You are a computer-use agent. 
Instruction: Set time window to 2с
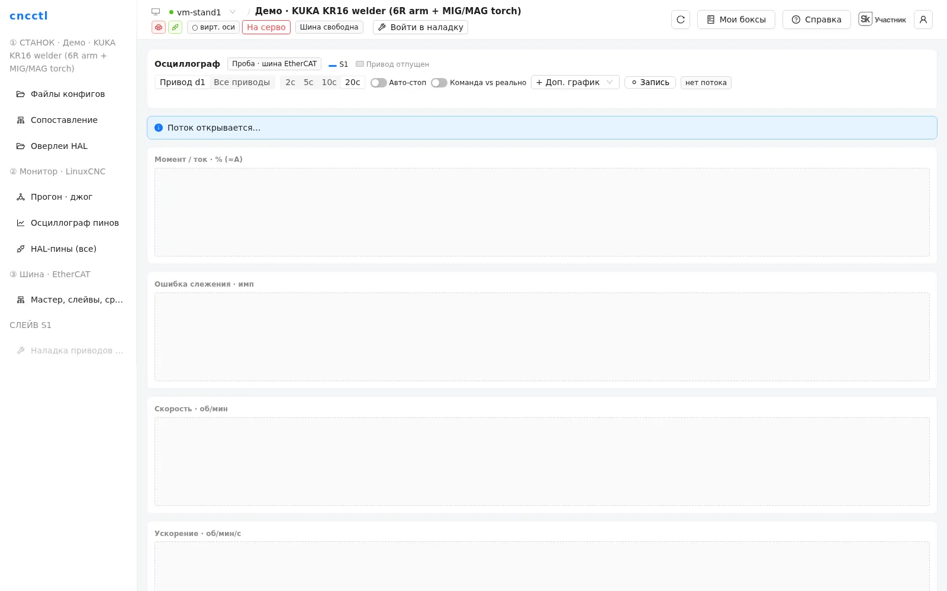click(290, 82)
